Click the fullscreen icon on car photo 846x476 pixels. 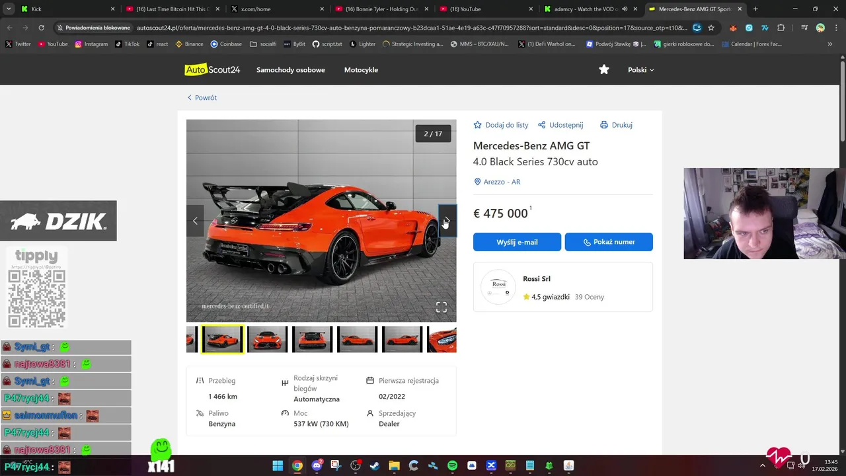442,307
